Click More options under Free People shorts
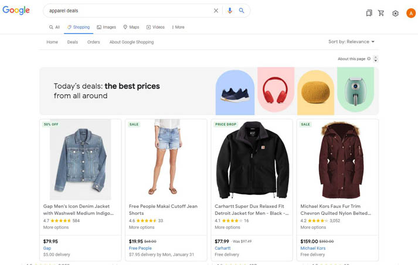 tap(141, 227)
